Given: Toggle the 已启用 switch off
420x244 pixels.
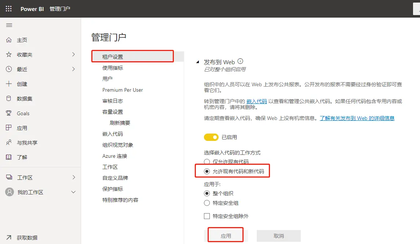Looking at the screenshot, I should click(x=211, y=137).
